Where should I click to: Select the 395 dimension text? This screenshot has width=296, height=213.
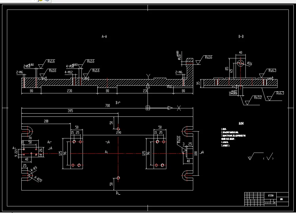[x=70, y=111]
